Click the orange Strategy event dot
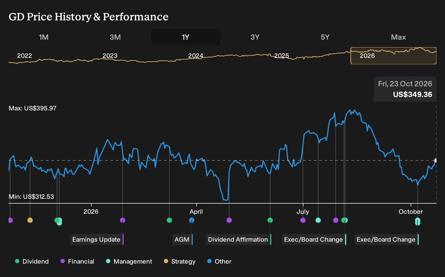This screenshot has height=277, width=445. 30,220
